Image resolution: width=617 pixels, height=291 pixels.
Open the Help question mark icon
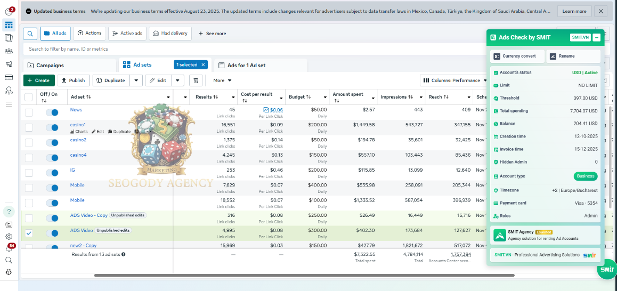[x=9, y=212]
